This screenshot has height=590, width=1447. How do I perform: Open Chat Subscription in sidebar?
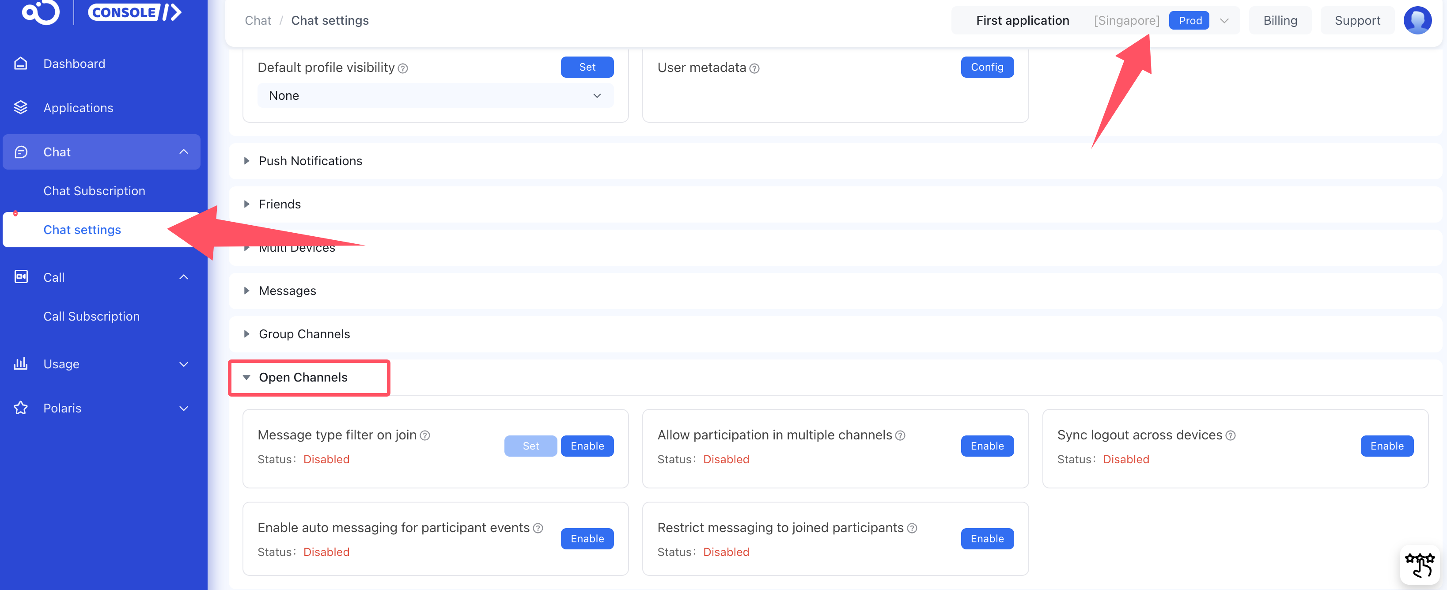coord(95,191)
